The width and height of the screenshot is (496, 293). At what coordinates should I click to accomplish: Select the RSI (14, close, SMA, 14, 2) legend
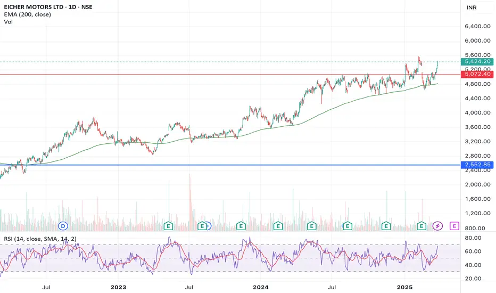tap(40, 239)
